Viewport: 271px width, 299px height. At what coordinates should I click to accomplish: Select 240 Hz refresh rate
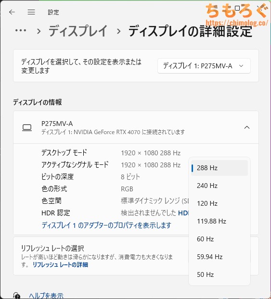pyautogui.click(x=219, y=186)
